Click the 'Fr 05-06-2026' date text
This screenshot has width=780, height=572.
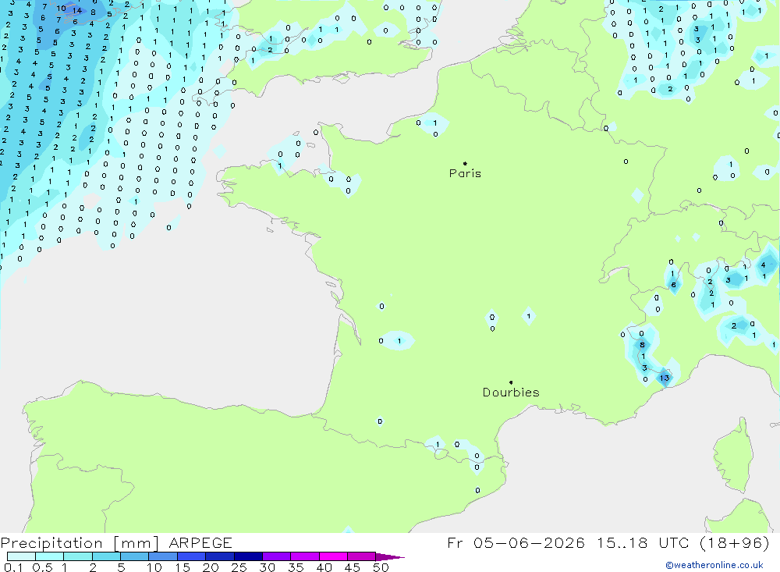516,542
